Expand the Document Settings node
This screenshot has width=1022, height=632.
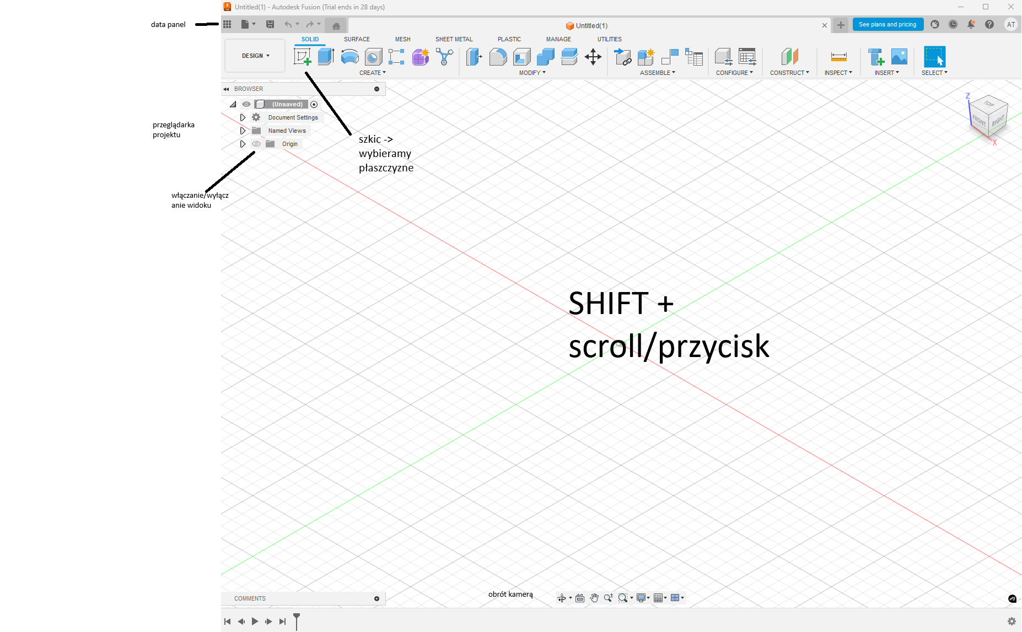pos(243,117)
